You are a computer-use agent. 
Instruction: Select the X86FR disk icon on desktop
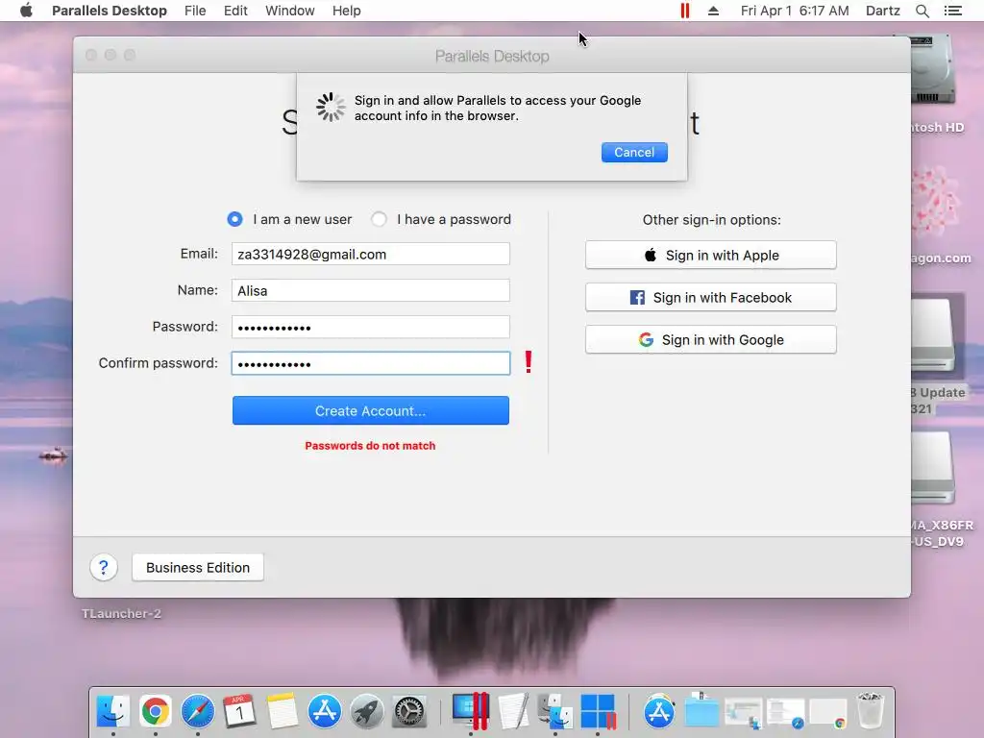[932, 469]
